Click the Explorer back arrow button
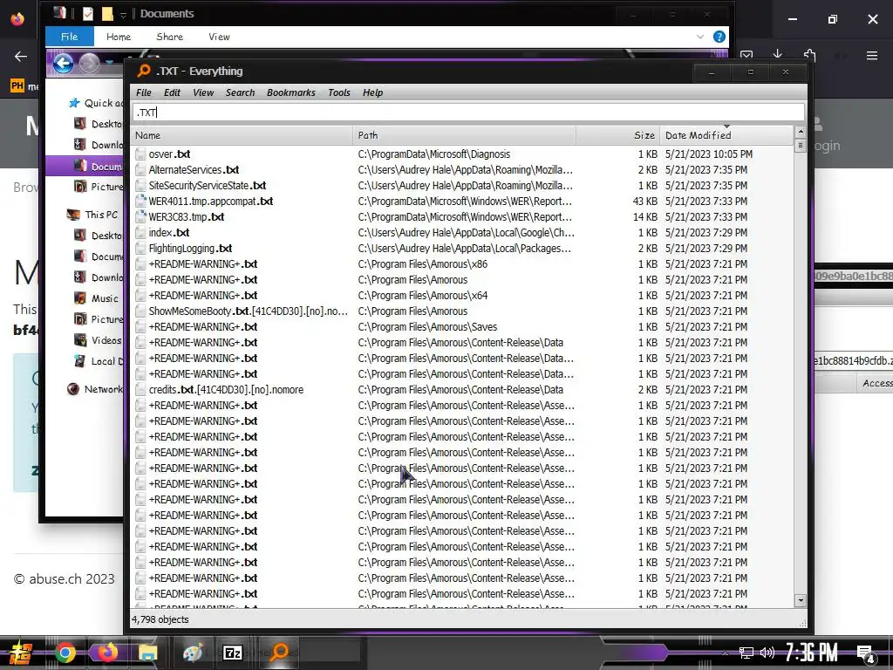The height and width of the screenshot is (670, 893). (63, 63)
